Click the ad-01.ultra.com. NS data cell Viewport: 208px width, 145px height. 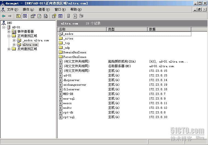pos(162,66)
